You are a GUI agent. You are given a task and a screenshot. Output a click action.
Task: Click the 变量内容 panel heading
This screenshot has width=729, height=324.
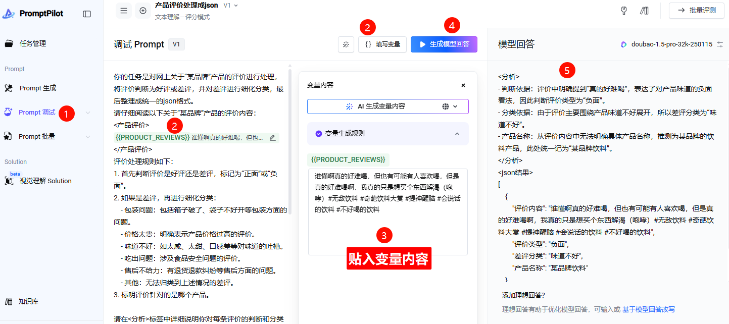[320, 85]
